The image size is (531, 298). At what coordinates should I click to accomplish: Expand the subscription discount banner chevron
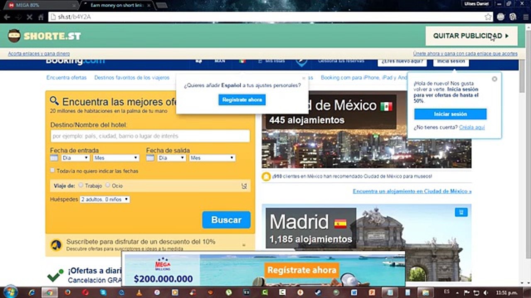click(244, 245)
